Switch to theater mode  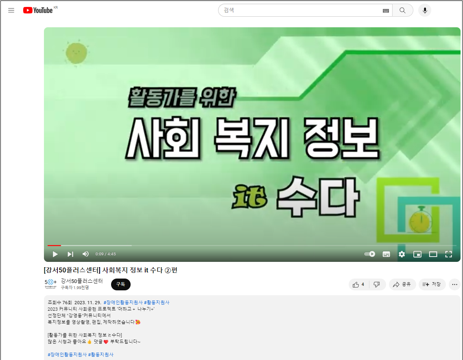[x=433, y=254]
